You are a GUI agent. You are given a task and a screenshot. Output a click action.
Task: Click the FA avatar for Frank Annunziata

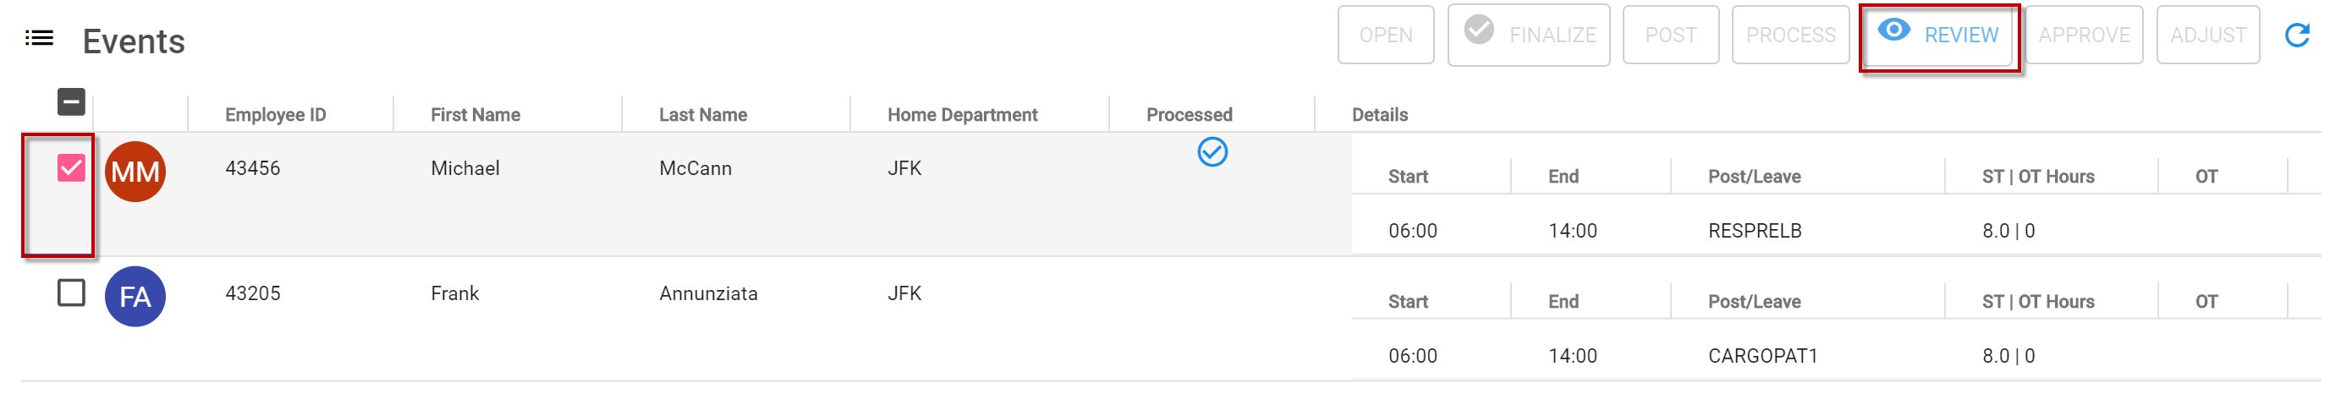135,297
